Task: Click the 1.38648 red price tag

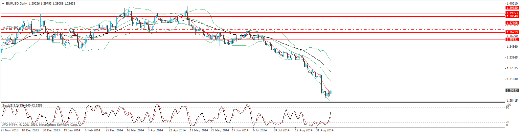Action: [512, 16]
